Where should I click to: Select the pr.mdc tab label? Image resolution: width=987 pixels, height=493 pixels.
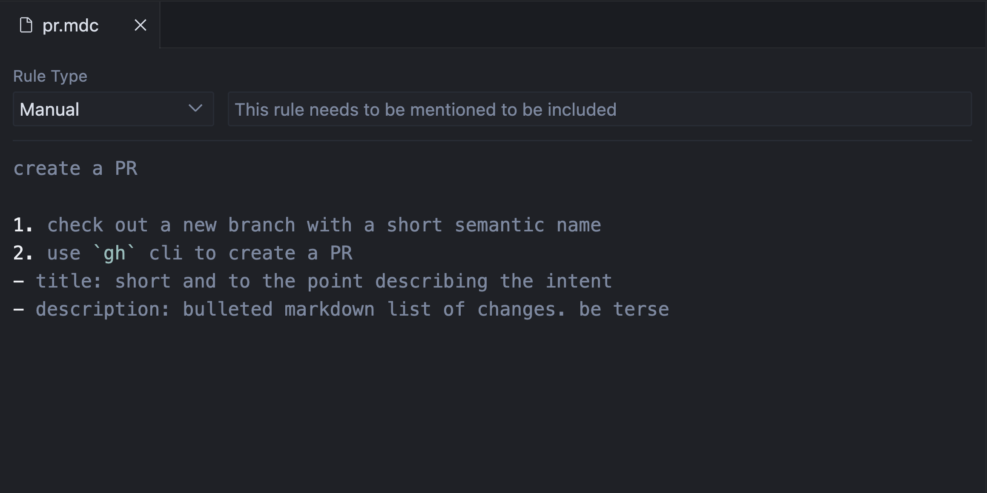pyautogui.click(x=71, y=26)
